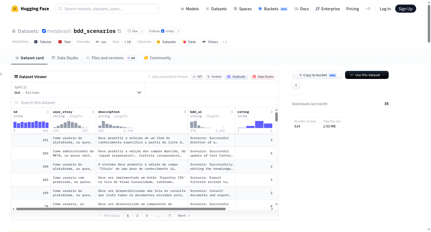
Task: Sort by the bdd_ai column
Action: pos(232,112)
